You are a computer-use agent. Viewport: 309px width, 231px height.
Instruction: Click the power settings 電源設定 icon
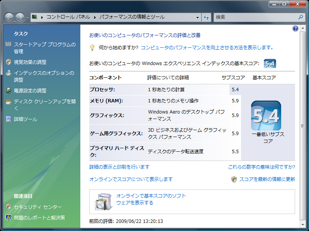pyautogui.click(x=8, y=91)
